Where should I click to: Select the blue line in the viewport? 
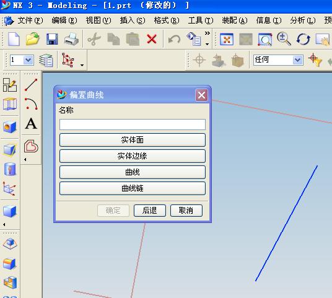tap(286, 224)
